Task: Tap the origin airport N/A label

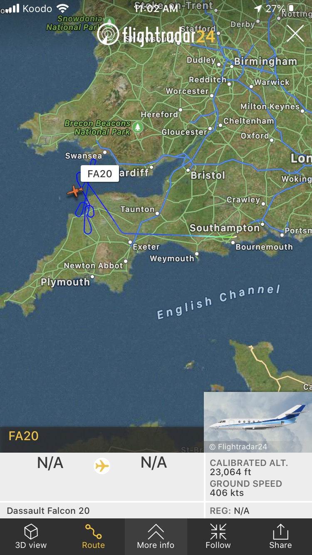Action: tap(50, 463)
